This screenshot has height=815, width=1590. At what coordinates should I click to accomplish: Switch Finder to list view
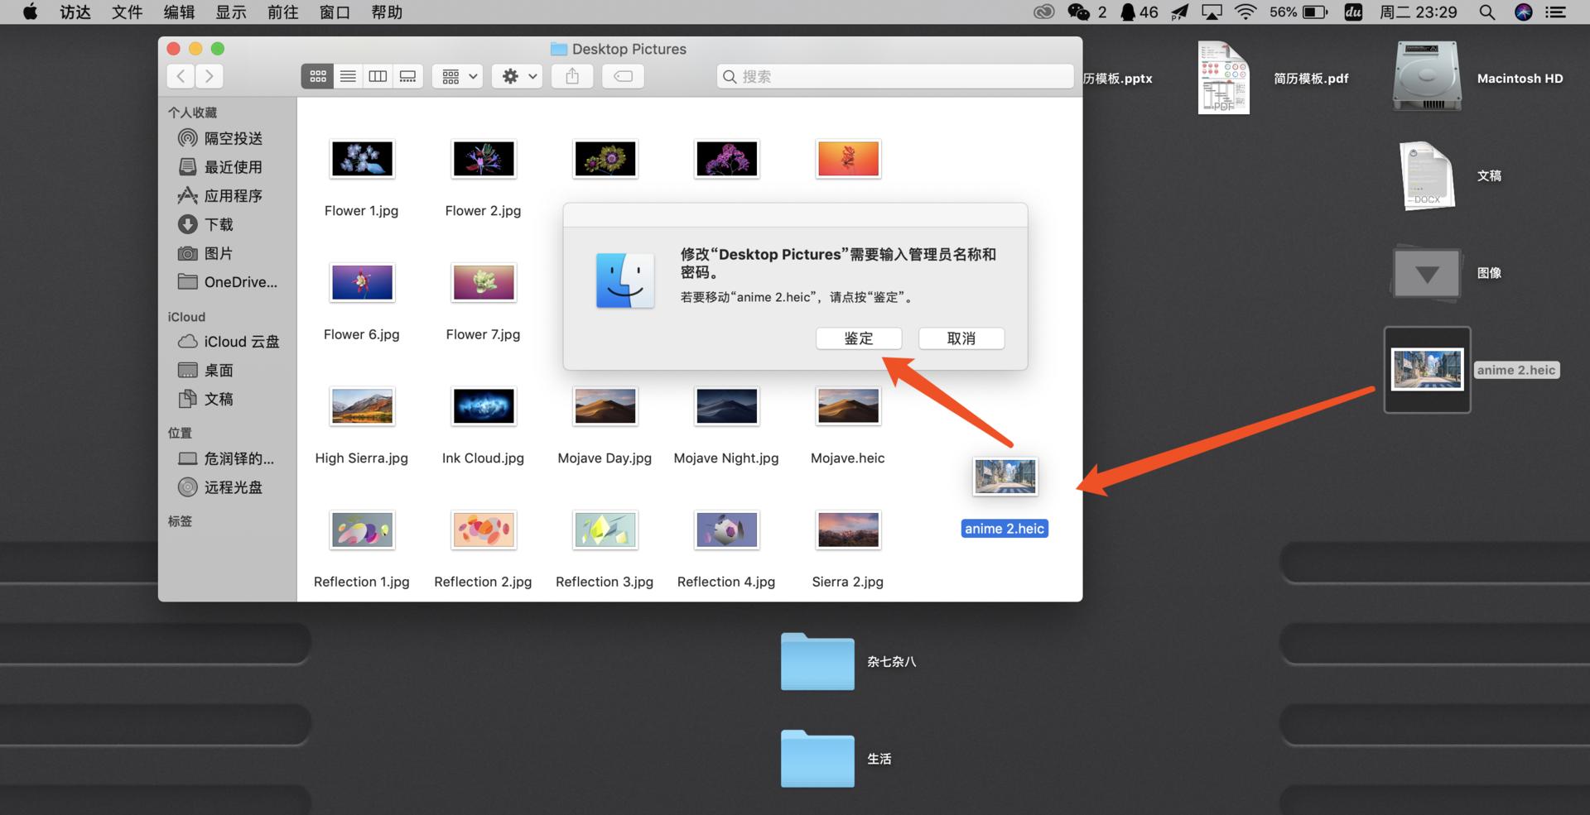click(x=347, y=75)
